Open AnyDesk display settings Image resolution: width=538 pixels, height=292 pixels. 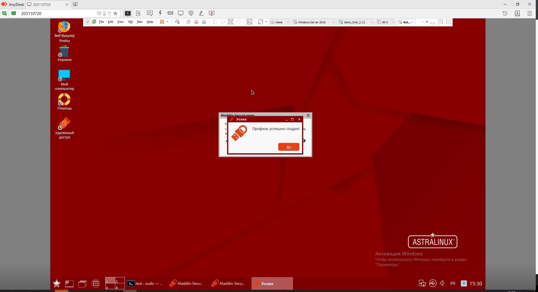tap(181, 13)
